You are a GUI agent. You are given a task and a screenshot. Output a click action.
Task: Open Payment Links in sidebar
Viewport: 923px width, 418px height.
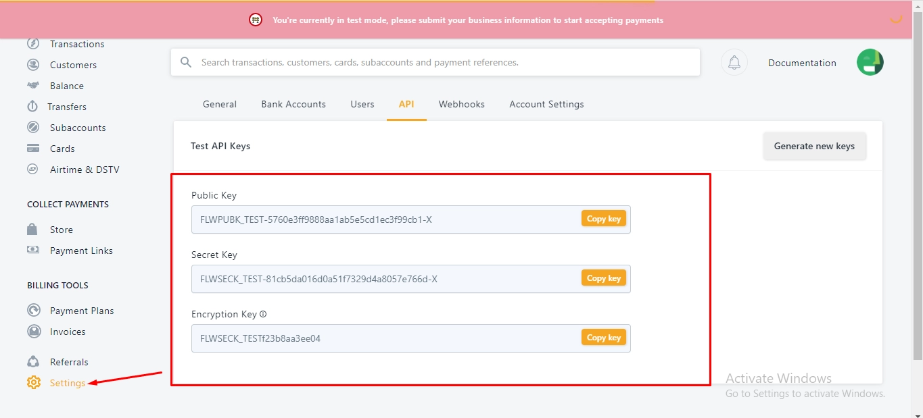81,251
